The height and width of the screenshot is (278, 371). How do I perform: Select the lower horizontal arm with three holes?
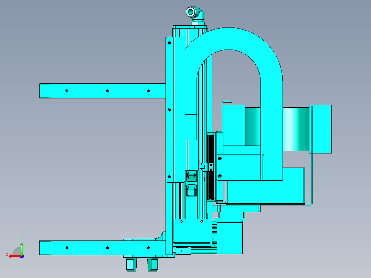click(102, 248)
